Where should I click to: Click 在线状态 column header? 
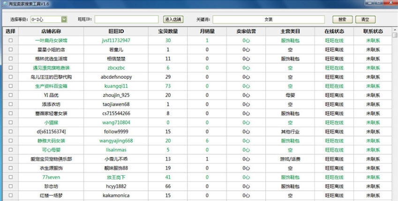pos(334,31)
